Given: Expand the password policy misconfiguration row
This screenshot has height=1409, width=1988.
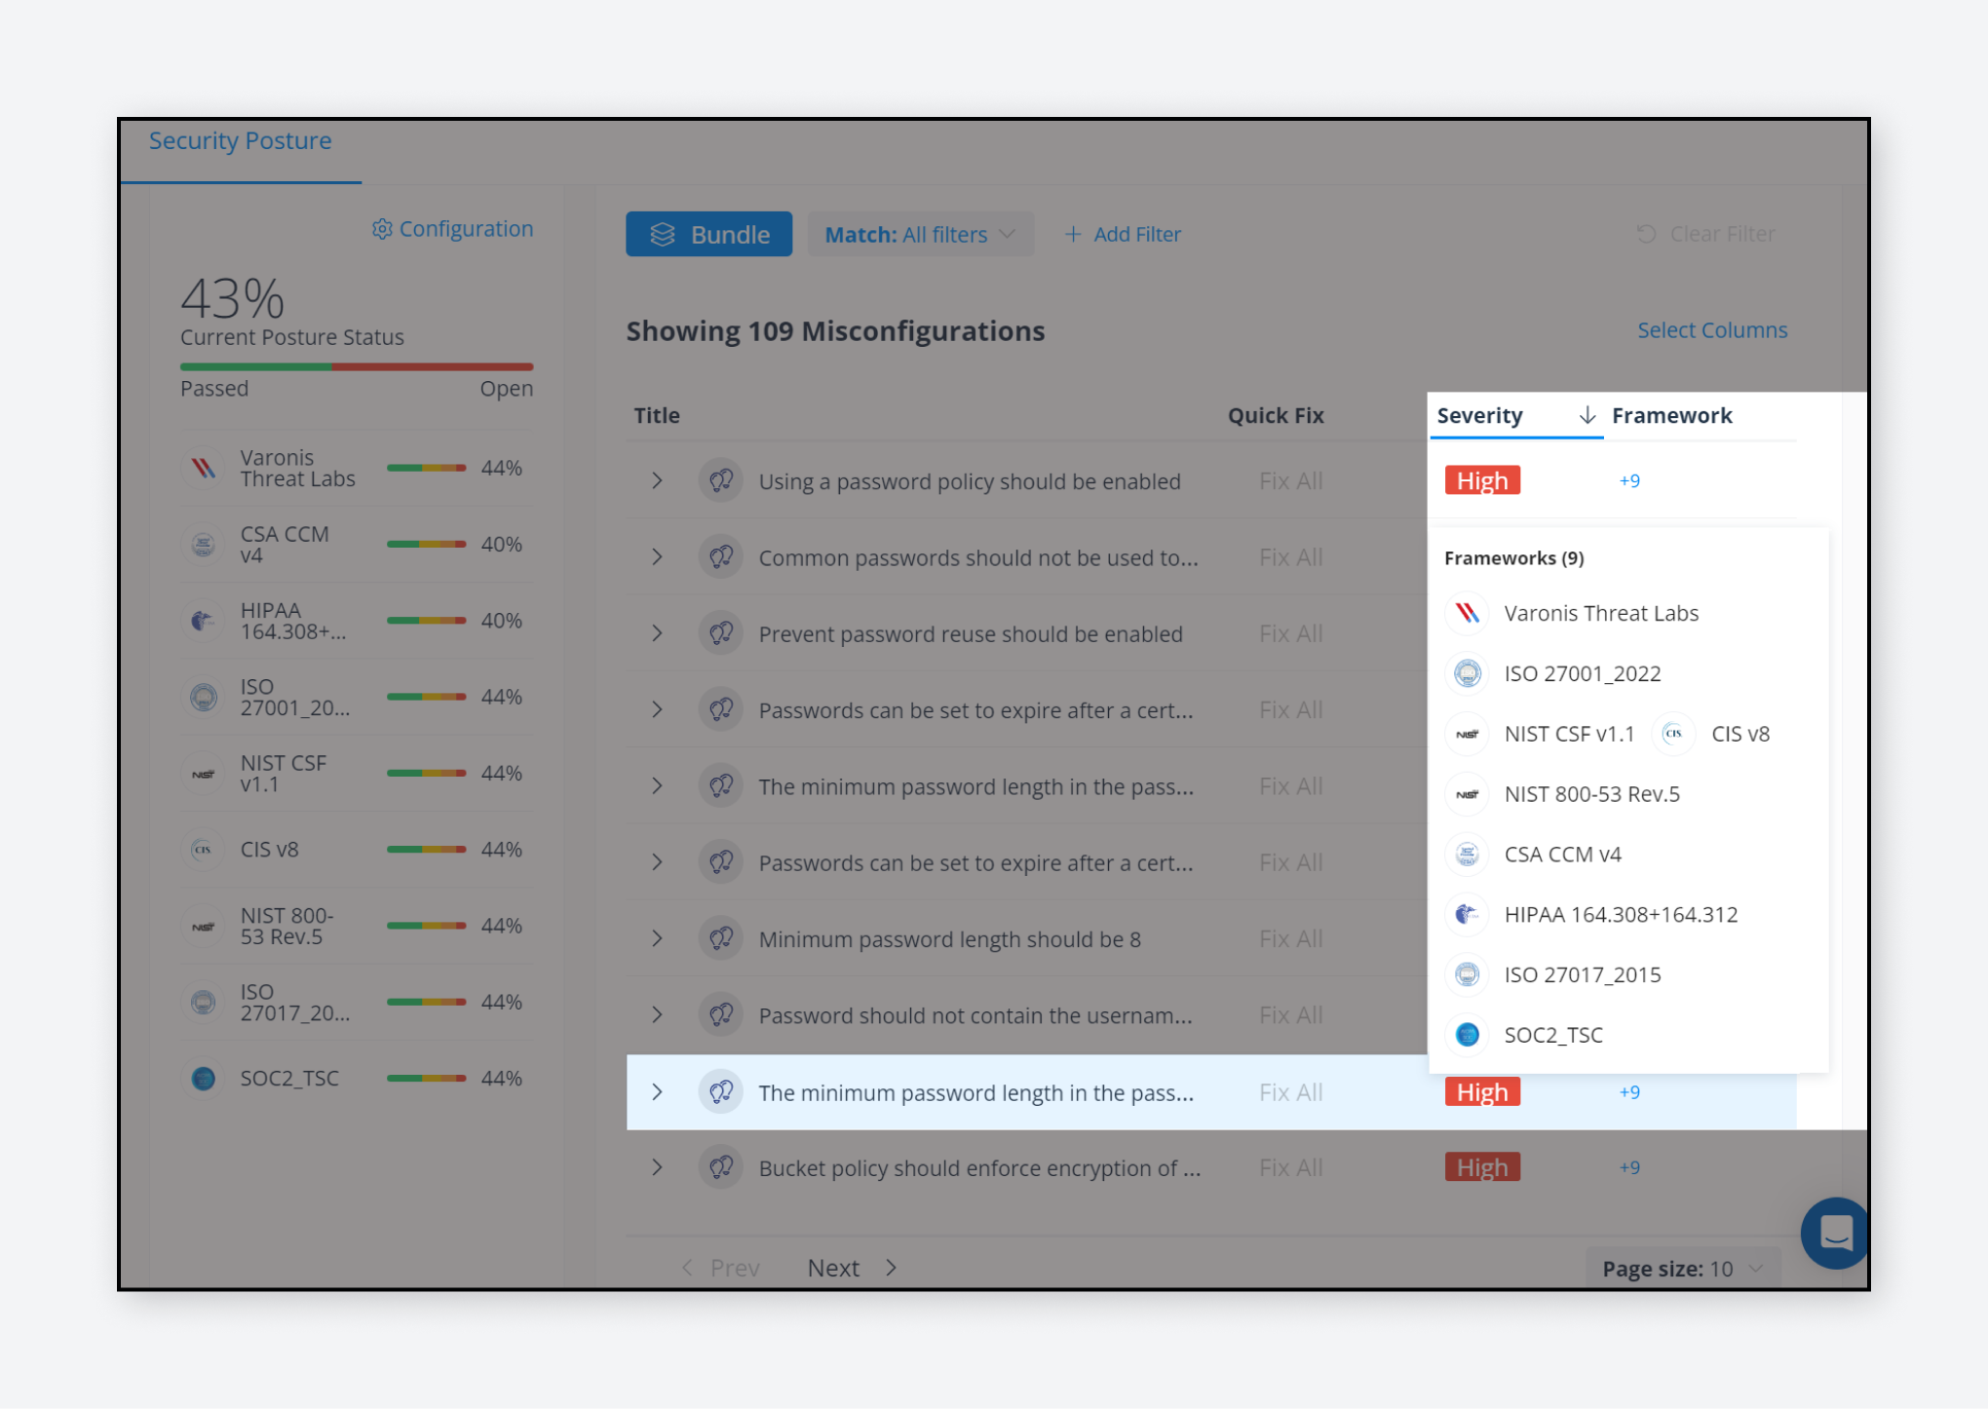Looking at the screenshot, I should click(657, 480).
